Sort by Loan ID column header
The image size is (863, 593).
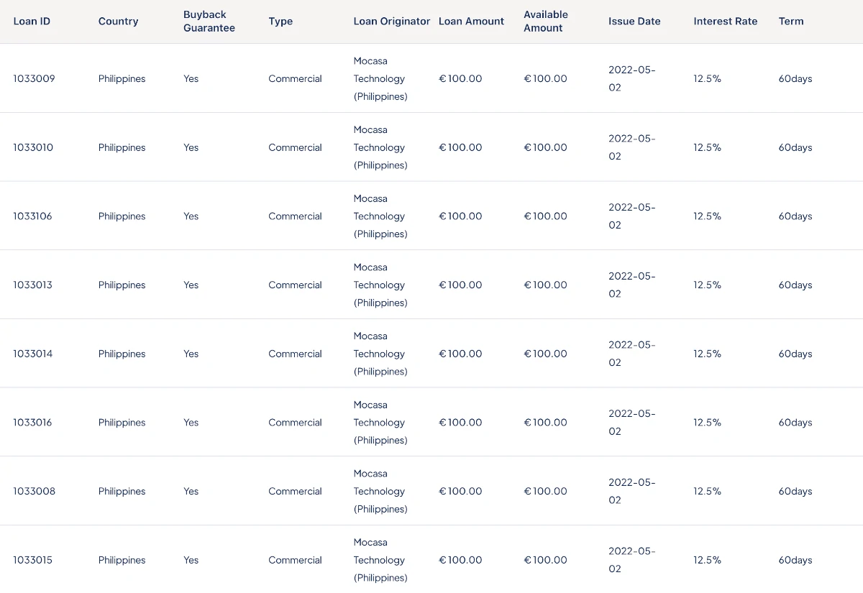32,21
